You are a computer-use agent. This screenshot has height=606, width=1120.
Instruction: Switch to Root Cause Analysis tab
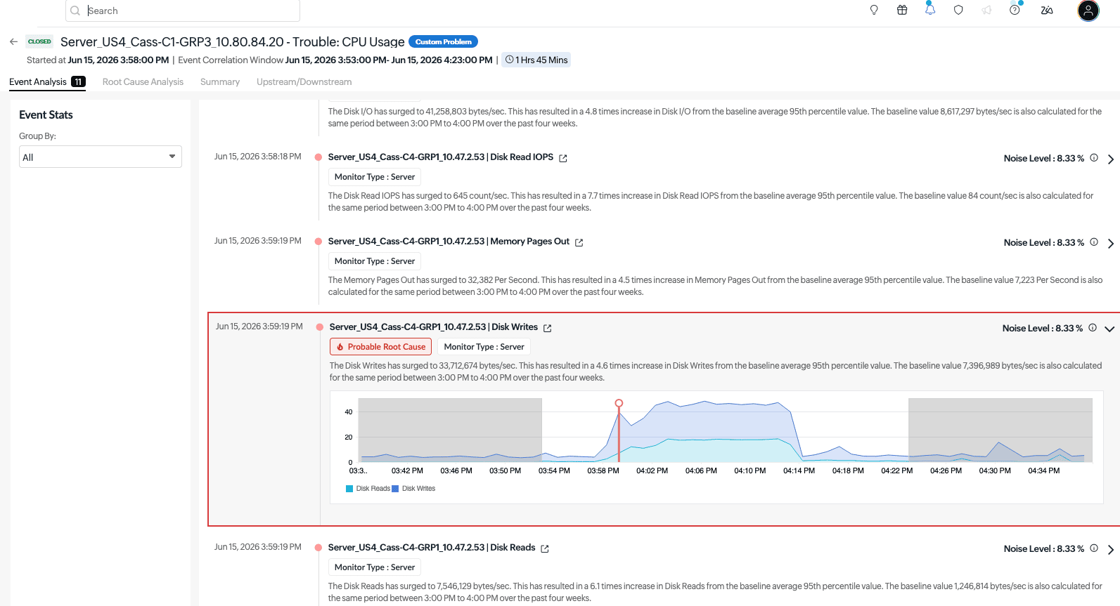143,81
